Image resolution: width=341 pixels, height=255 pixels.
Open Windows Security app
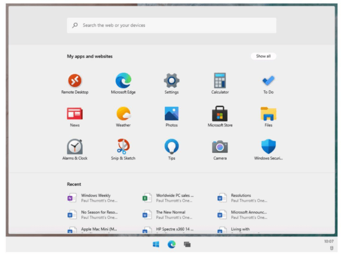coord(268,147)
